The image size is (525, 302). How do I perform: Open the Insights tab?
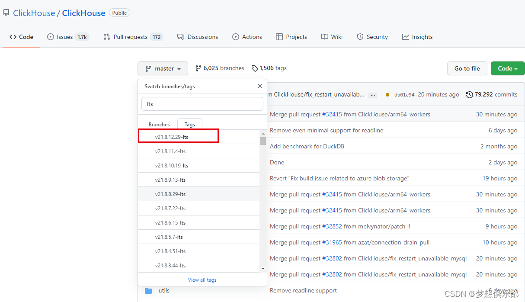pos(417,37)
